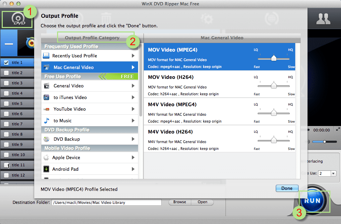Check the title 8 checkbox
This screenshot has width=341, height=224.
click(6, 134)
